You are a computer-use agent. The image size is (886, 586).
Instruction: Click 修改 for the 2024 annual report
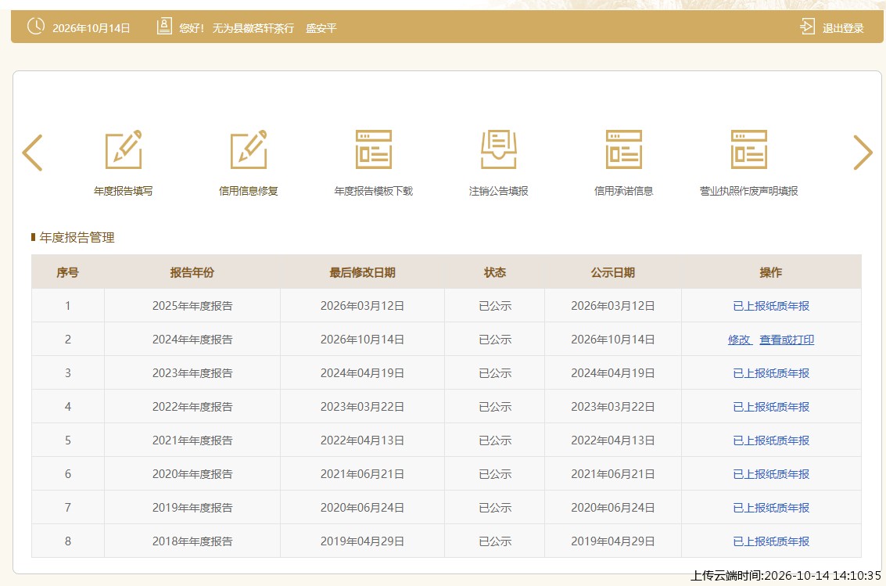(739, 340)
